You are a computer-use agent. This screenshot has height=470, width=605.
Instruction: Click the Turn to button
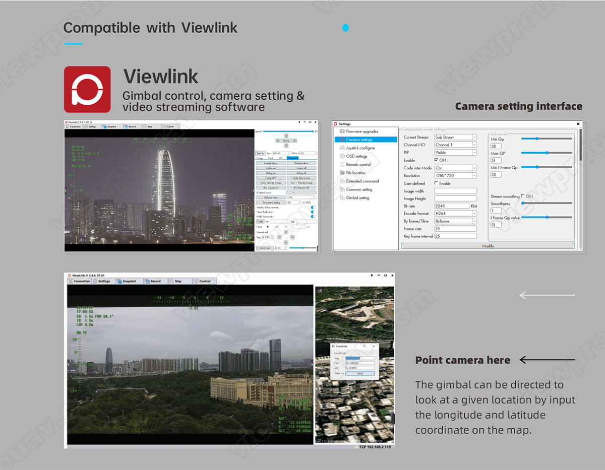coord(260,153)
